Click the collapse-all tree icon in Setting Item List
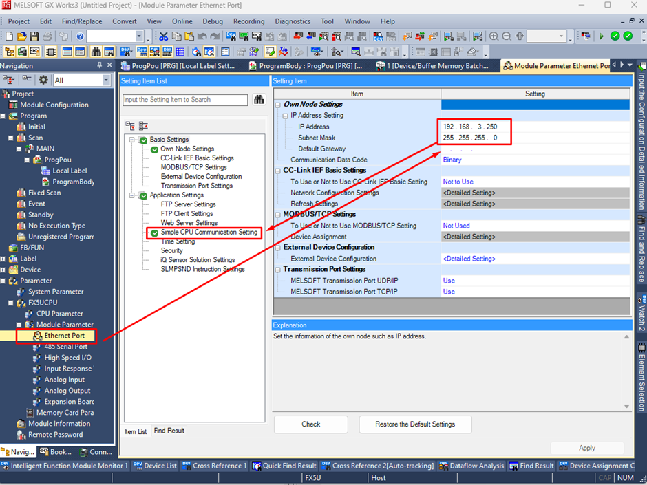The image size is (647, 485). click(x=143, y=126)
